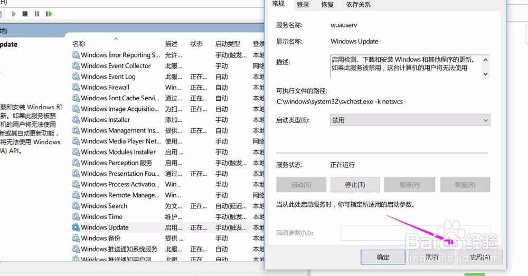This screenshot has width=528, height=276.
Task: Select the Windows Modules Installer service name
Action: click(118, 152)
